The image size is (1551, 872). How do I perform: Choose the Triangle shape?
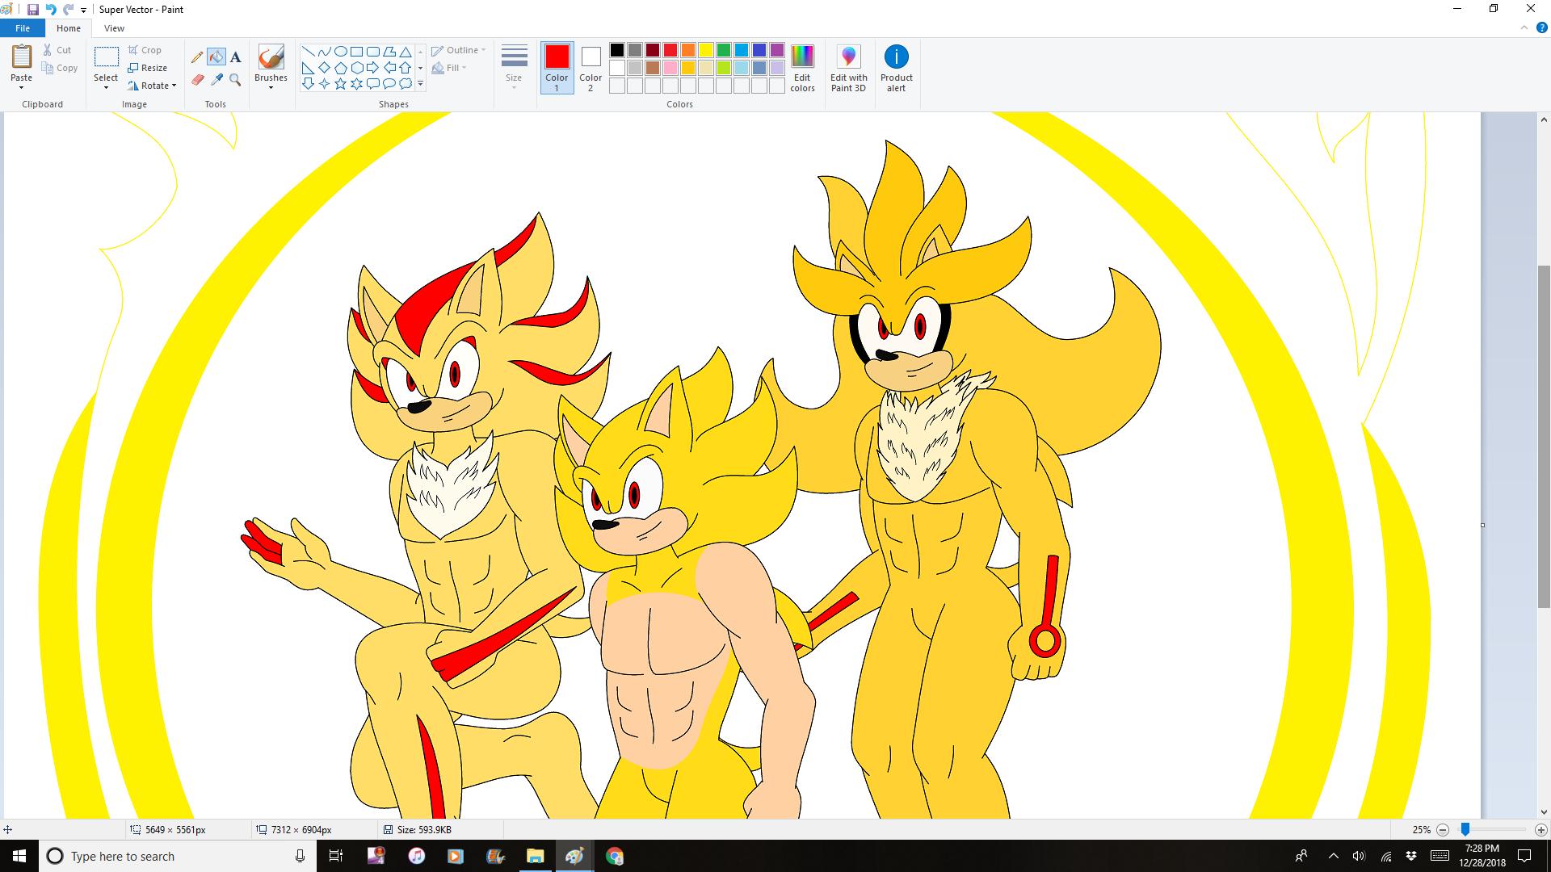click(406, 52)
